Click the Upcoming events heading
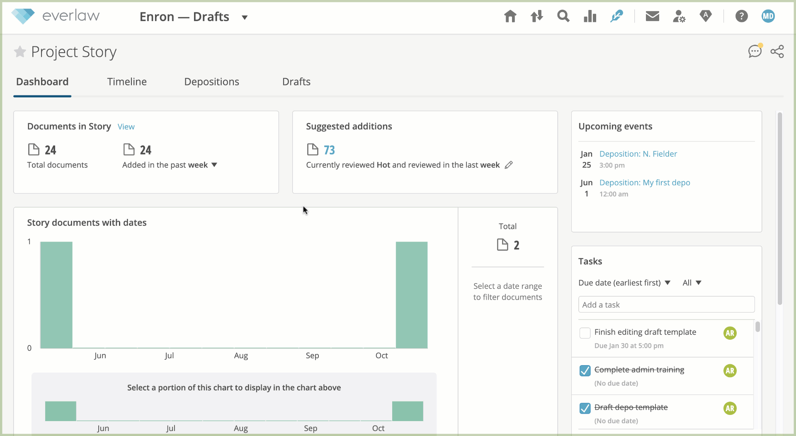796x436 pixels. click(x=615, y=126)
